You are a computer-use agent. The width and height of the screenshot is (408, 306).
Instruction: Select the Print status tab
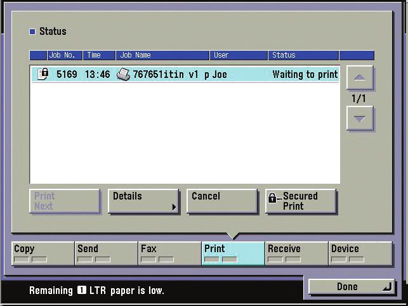click(233, 253)
